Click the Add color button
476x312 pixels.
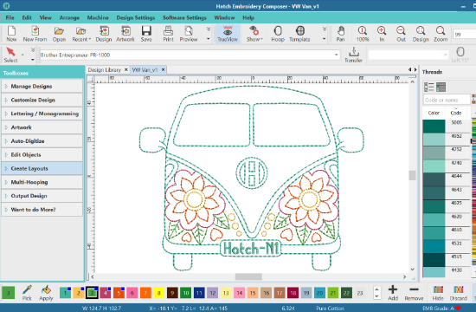[393, 293]
